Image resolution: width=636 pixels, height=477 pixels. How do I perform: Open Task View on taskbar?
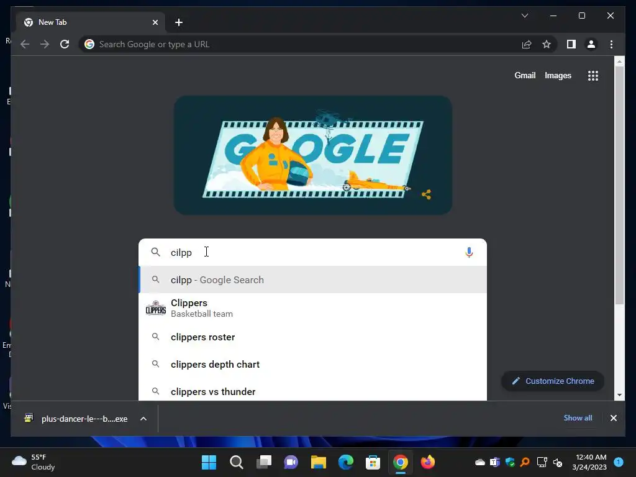264,462
